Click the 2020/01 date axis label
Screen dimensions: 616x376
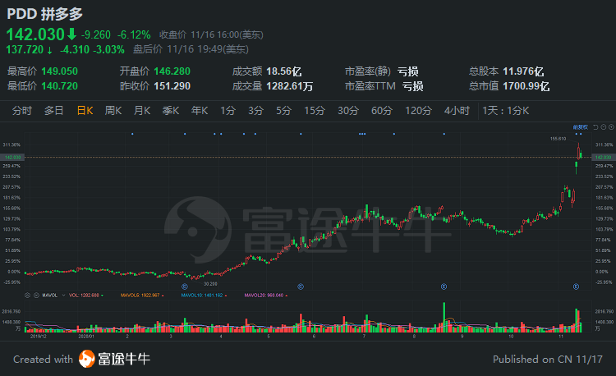click(x=86, y=337)
